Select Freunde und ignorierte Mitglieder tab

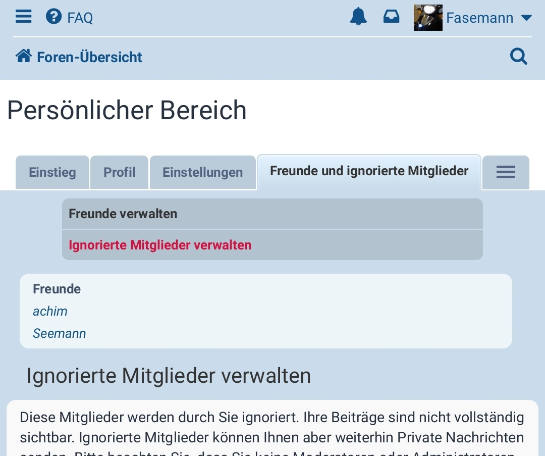(x=369, y=171)
